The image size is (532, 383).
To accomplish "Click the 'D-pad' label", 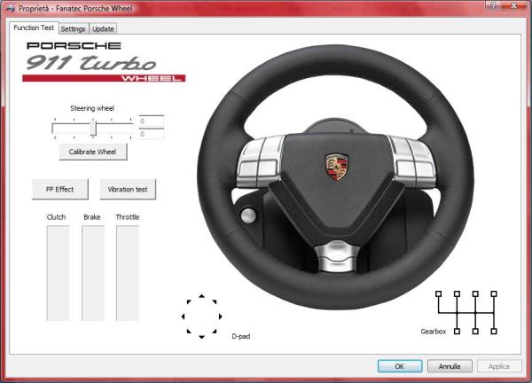I will point(241,336).
